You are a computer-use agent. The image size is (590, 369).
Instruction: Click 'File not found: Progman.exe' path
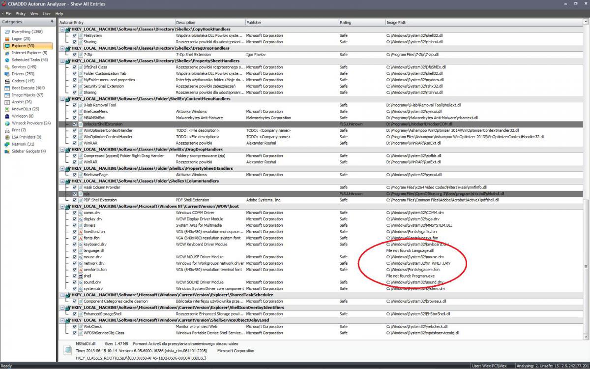pos(411,276)
